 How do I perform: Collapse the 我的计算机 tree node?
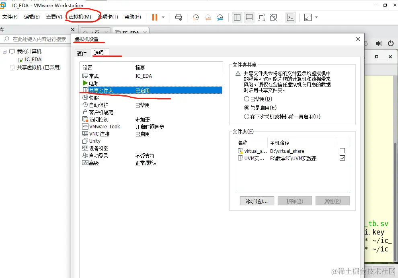coord(4,51)
